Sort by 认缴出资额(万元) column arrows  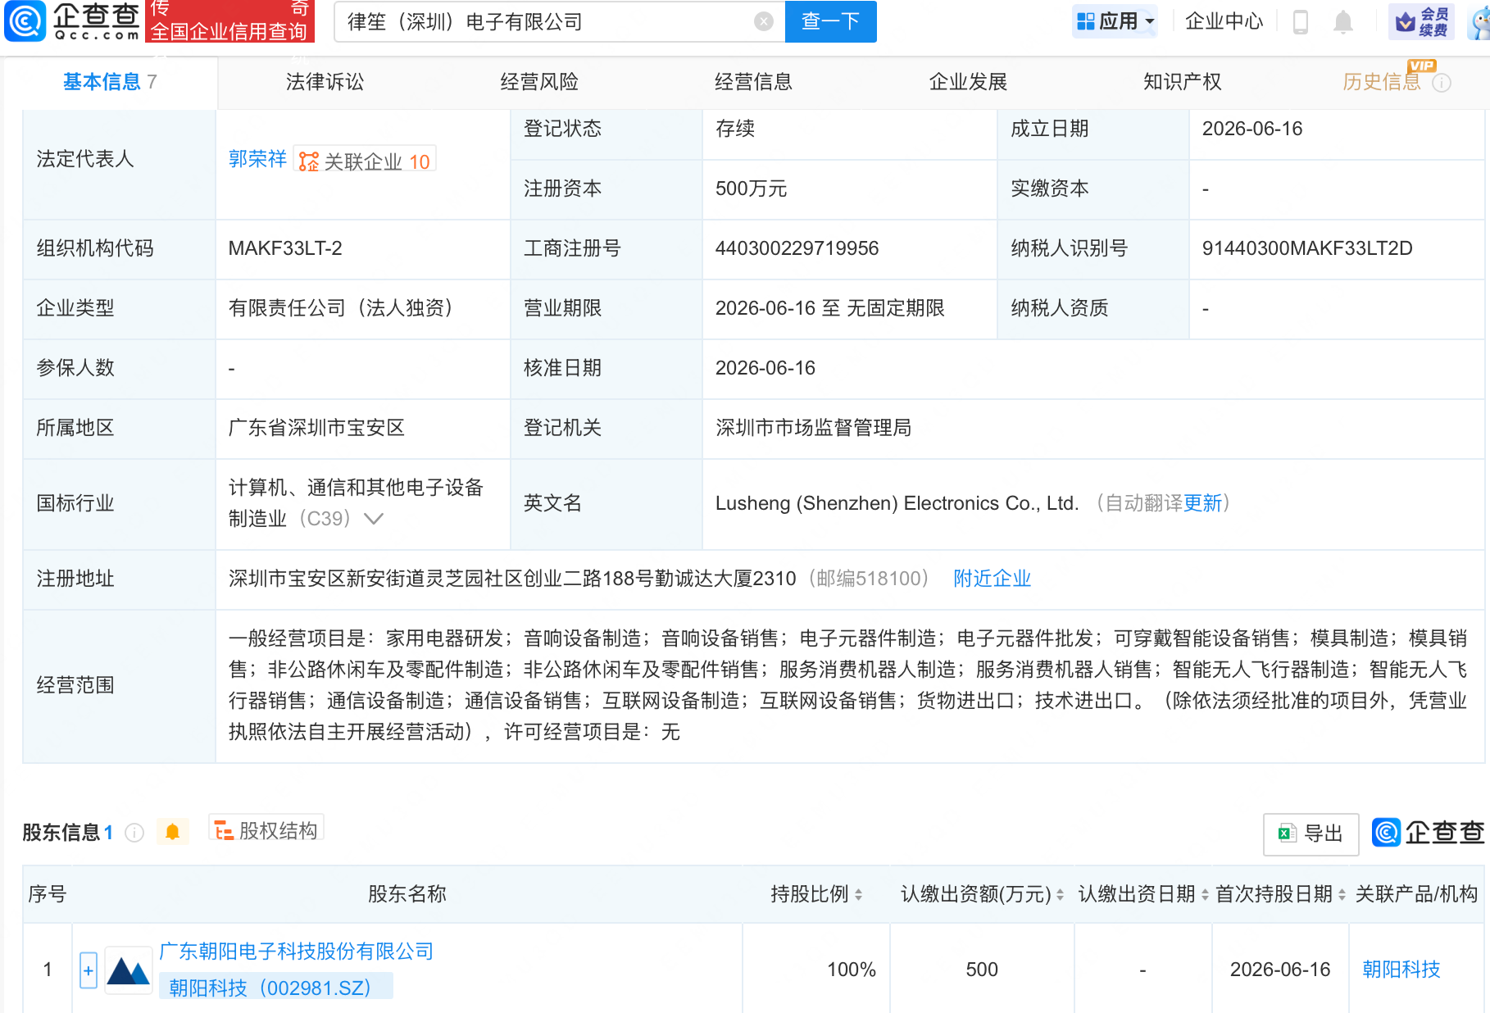1060,895
